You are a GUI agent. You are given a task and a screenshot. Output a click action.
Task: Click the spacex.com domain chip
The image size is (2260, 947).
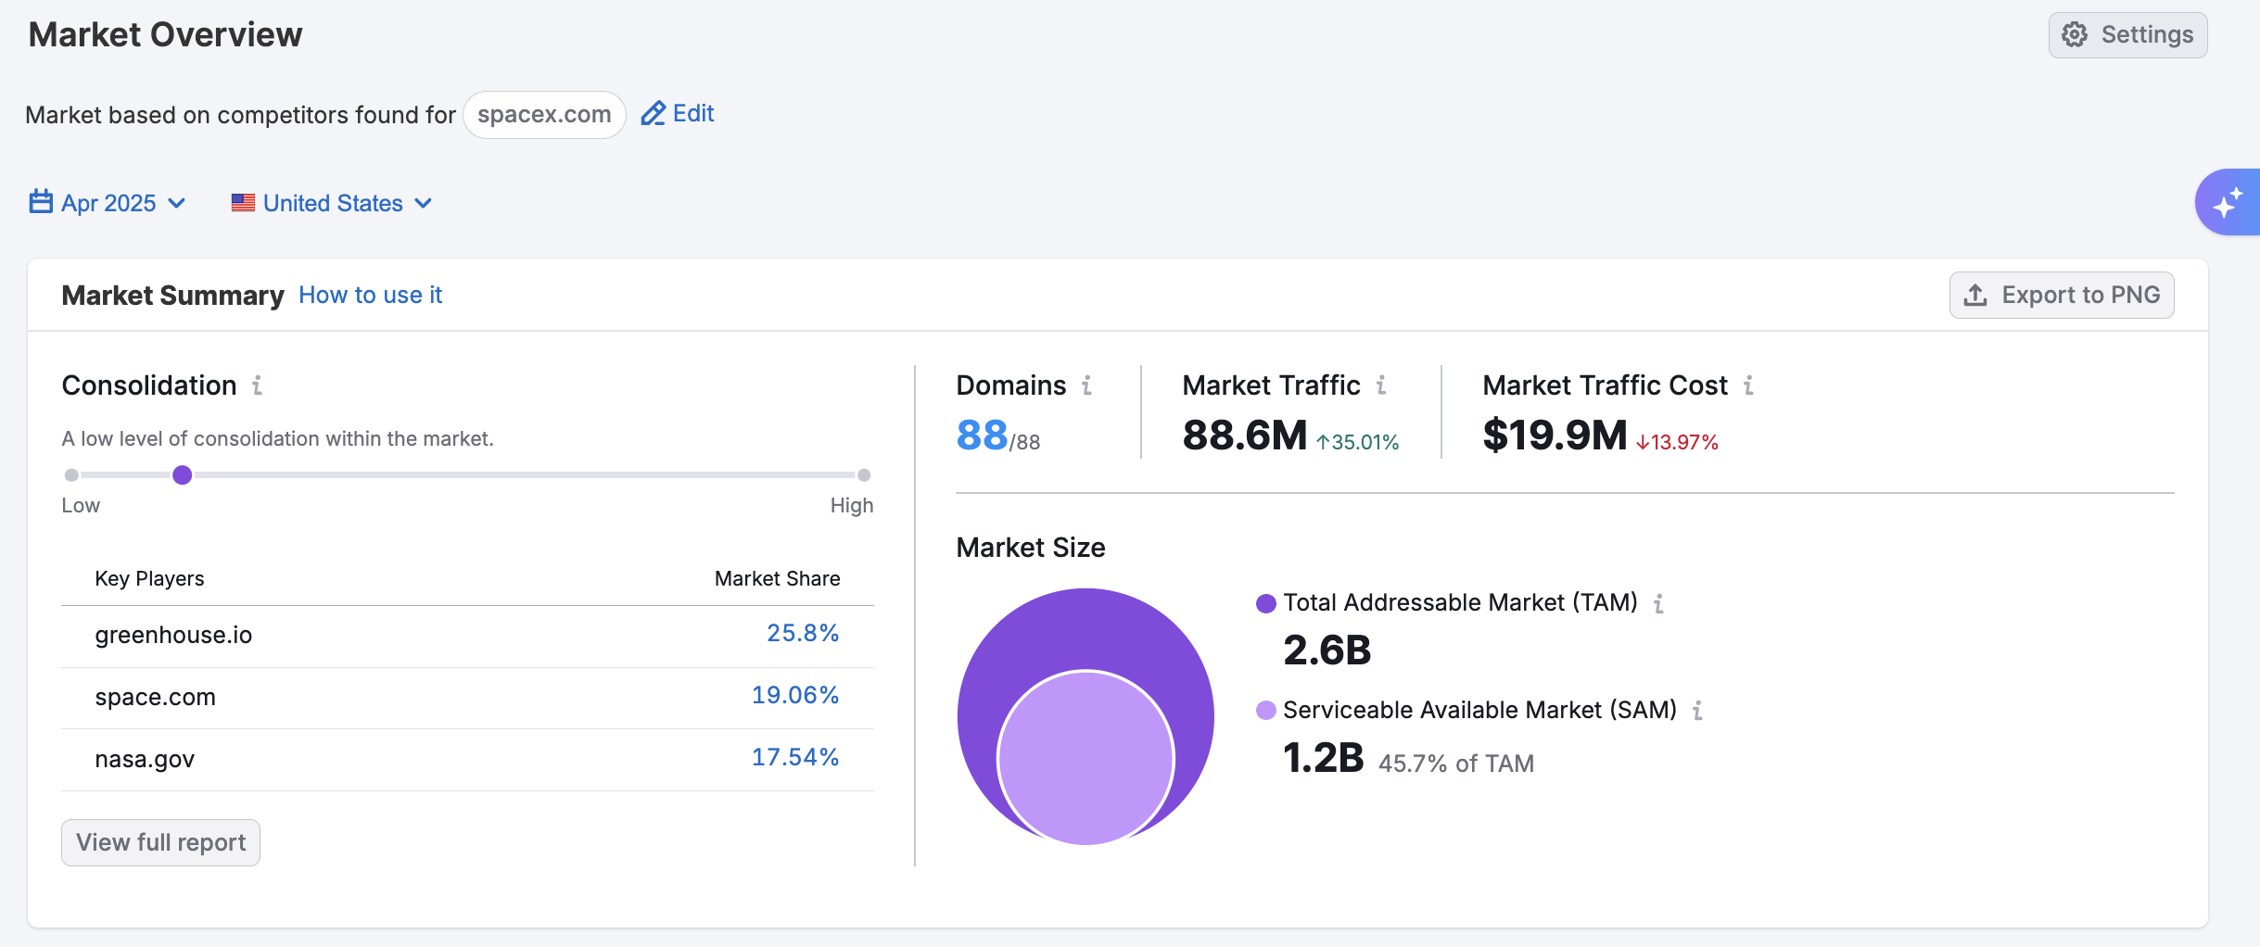tap(544, 115)
